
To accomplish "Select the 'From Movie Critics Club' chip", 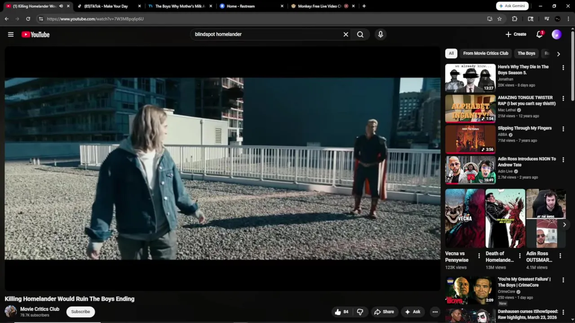I will click(x=486, y=53).
